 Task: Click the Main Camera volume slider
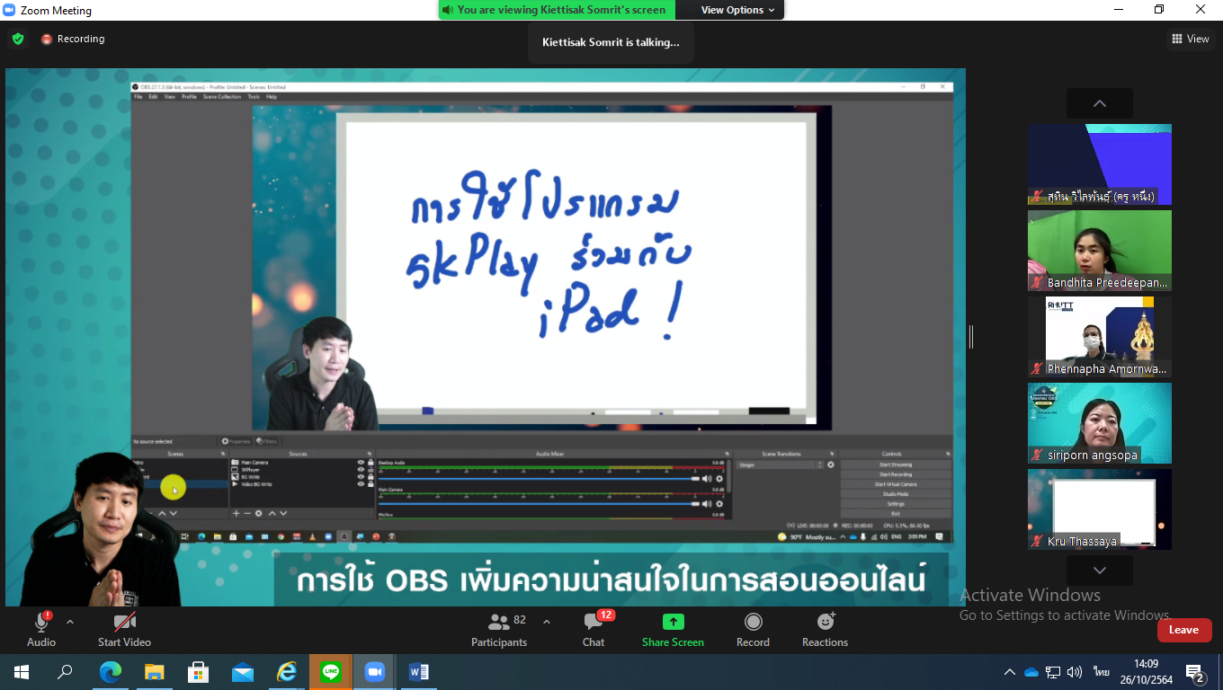(540, 504)
